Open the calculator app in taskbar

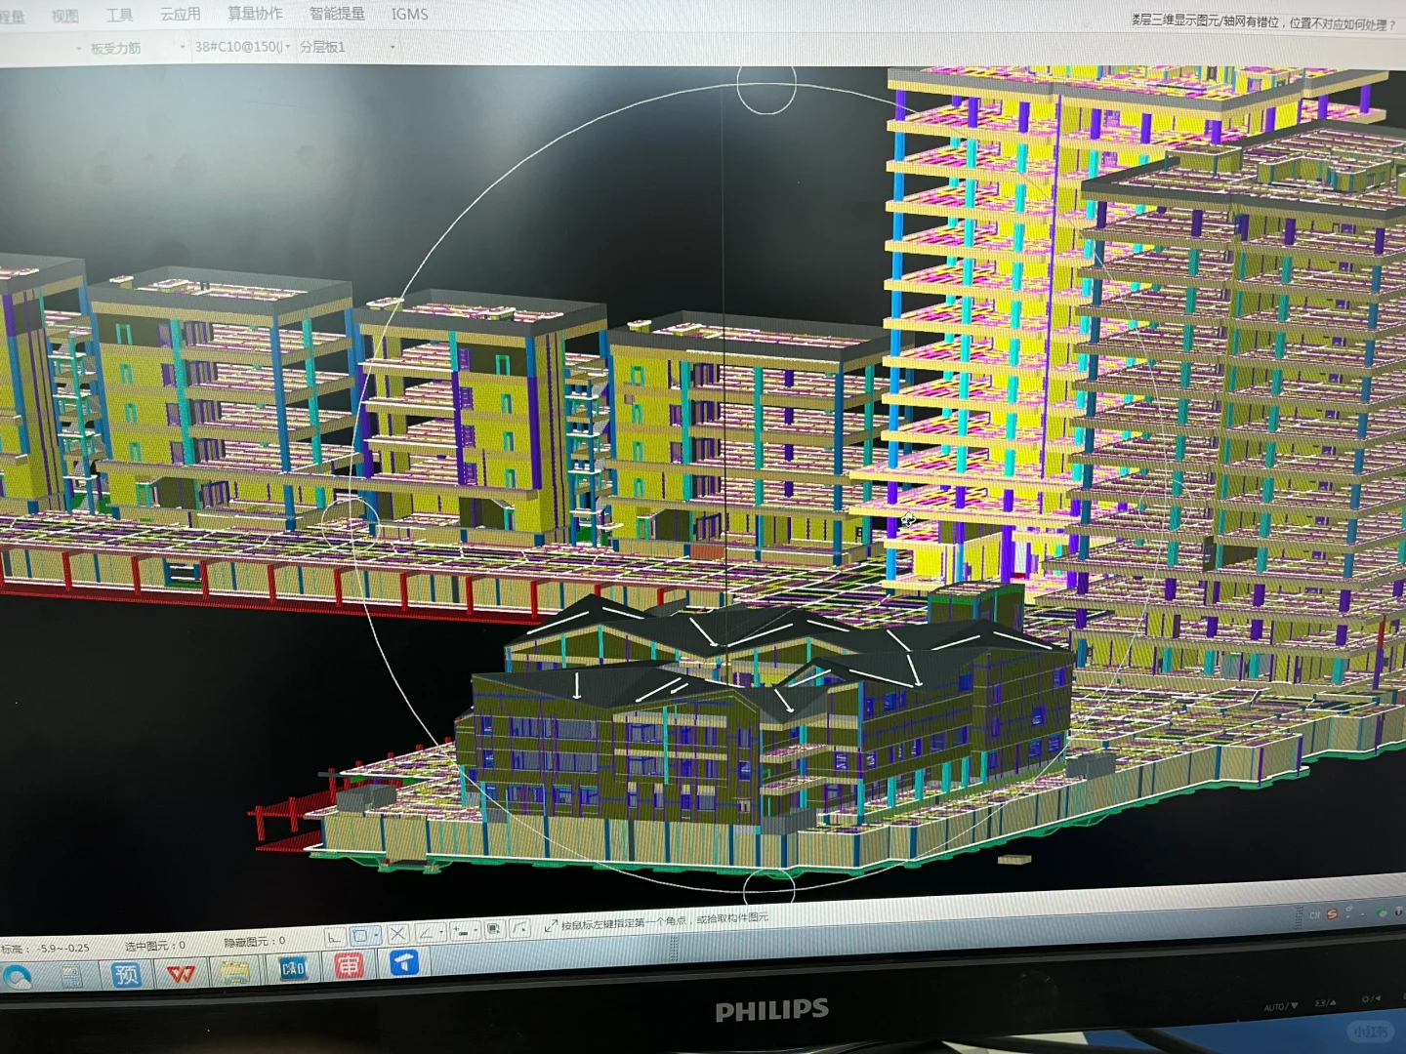70,976
